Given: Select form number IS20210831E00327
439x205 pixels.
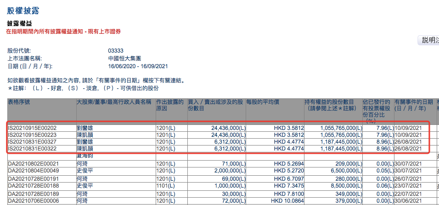Looking at the screenshot, I should [32, 142].
